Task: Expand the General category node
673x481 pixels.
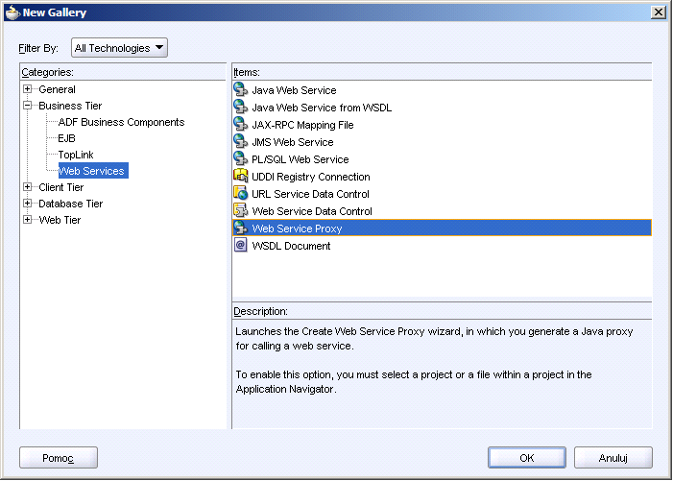Action: click(28, 89)
